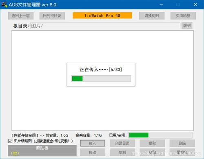Close the ADB文件管理器 window
The height and width of the screenshot is (159, 204).
coord(195,5)
